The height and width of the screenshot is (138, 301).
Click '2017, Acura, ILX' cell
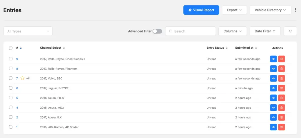click(x=51, y=117)
